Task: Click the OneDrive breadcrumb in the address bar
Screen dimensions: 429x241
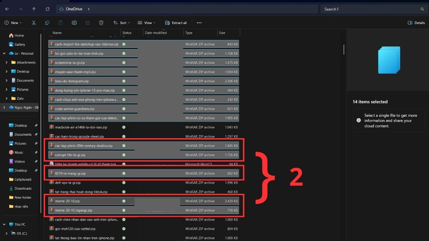Action: click(74, 9)
